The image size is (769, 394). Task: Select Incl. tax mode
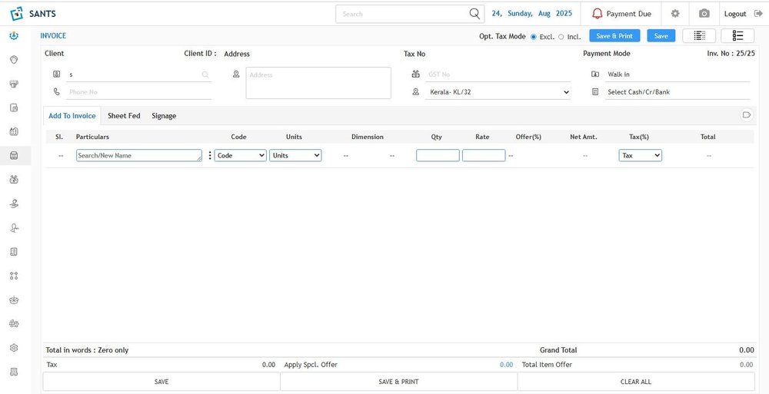(x=561, y=37)
